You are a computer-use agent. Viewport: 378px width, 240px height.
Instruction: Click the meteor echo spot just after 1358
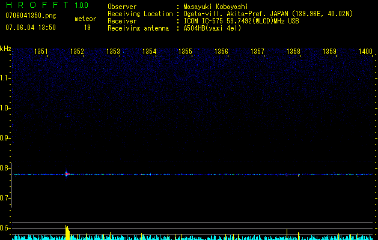pos(299,175)
